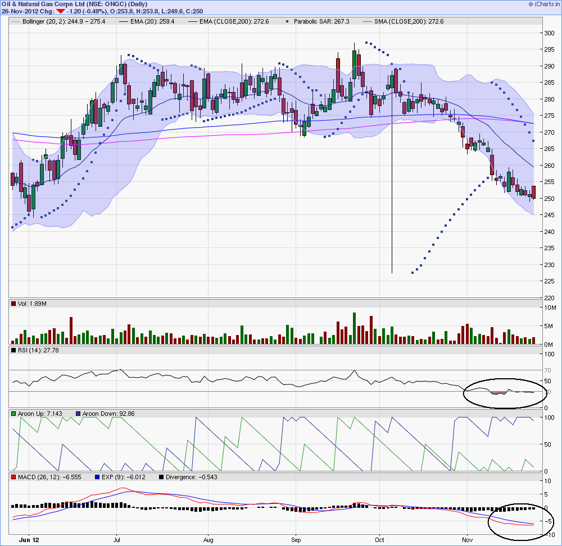Image resolution: width=562 pixels, height=546 pixels.
Task: Click the 'RSI (14): 27.78' label
Action: click(38, 350)
